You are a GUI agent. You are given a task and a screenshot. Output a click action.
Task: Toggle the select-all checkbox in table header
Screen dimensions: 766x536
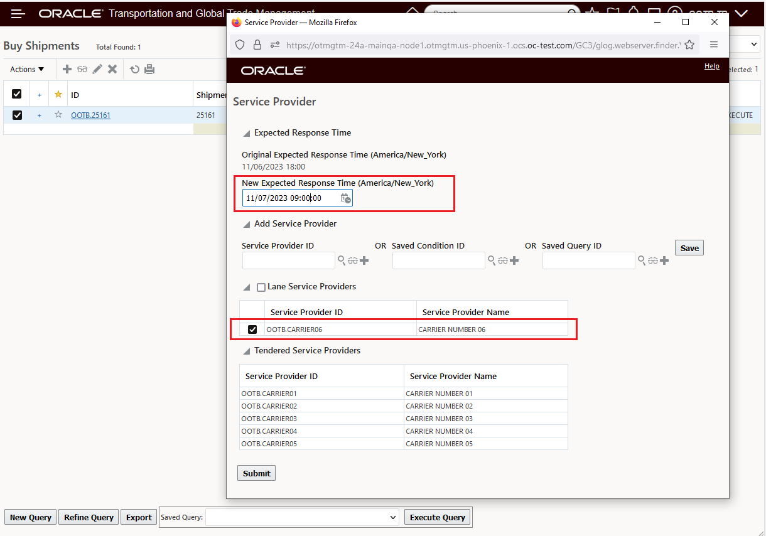click(x=17, y=94)
